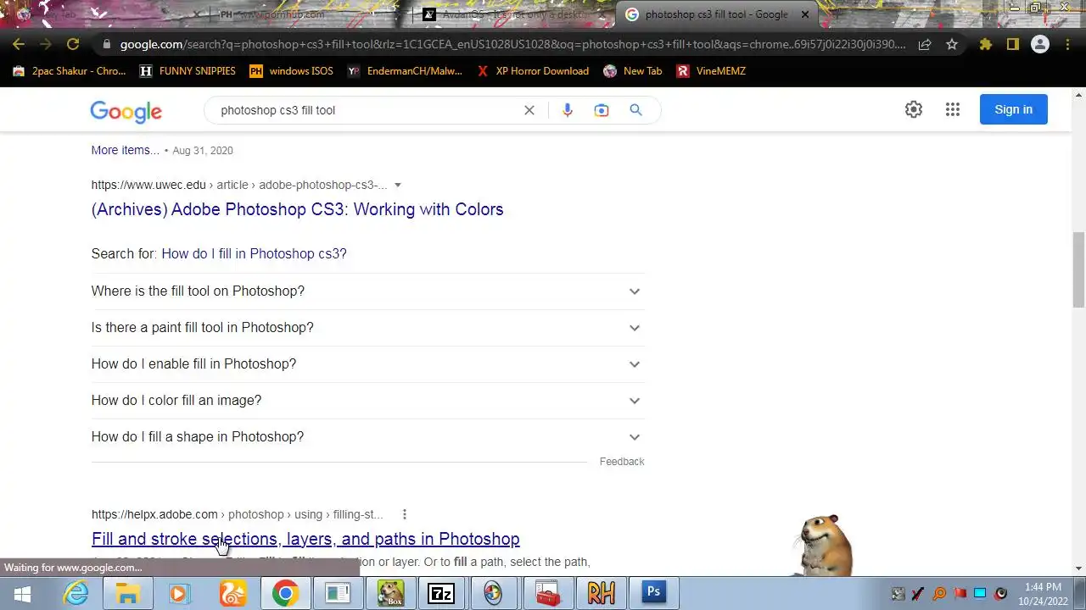Click the page vertical scrollbar thumb
The height and width of the screenshot is (610, 1086).
tap(1078, 269)
